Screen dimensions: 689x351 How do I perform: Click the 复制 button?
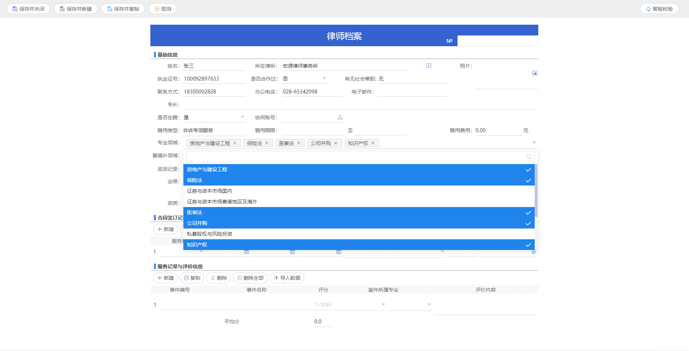pos(192,278)
